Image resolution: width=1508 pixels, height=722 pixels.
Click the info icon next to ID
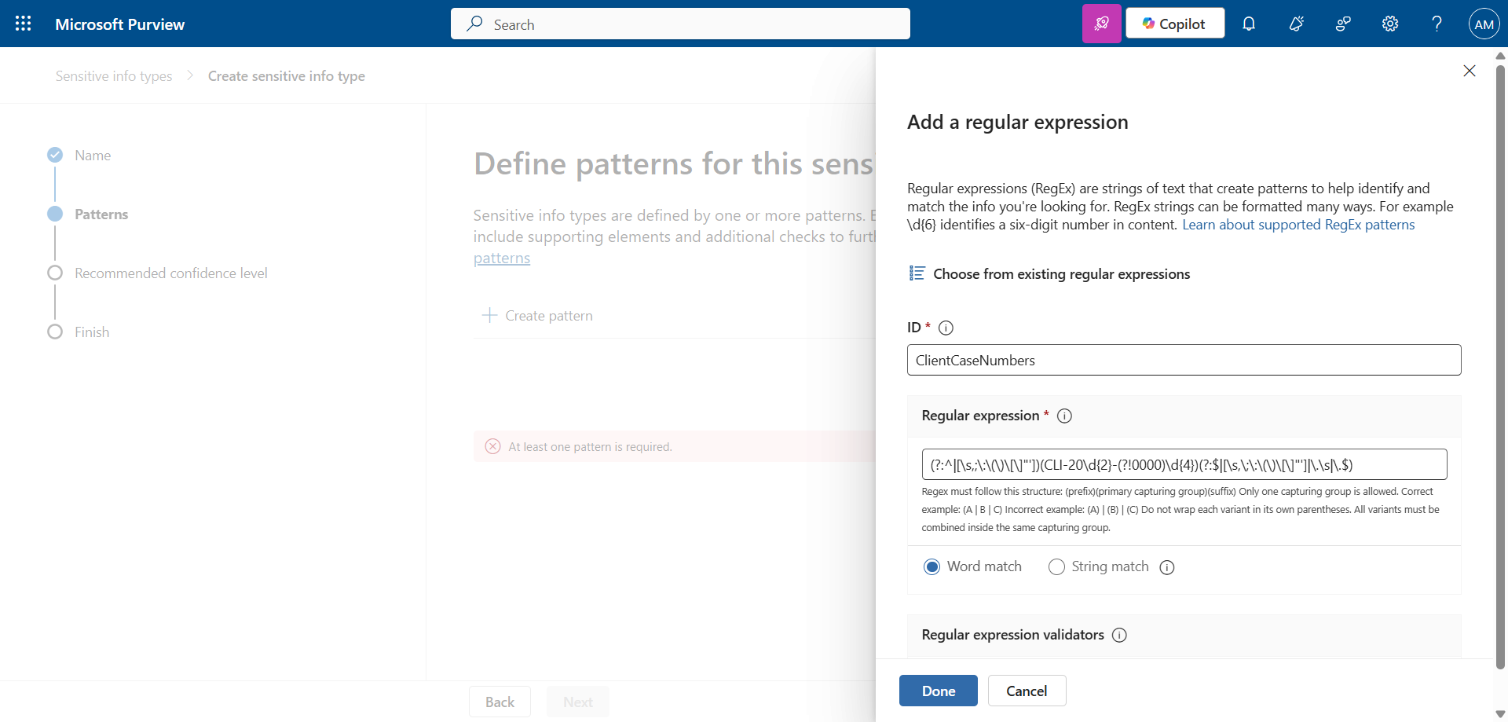point(946,328)
